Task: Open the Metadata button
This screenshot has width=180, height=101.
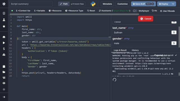Action: click(x=107, y=4)
